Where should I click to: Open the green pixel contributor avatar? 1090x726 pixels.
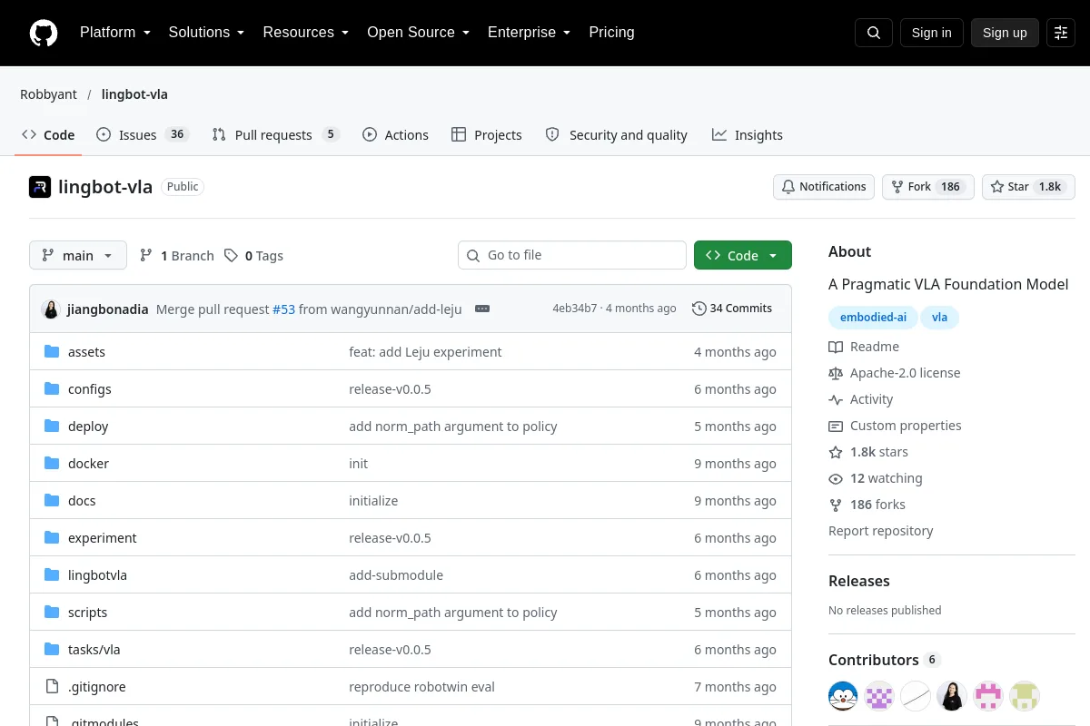[1025, 696]
